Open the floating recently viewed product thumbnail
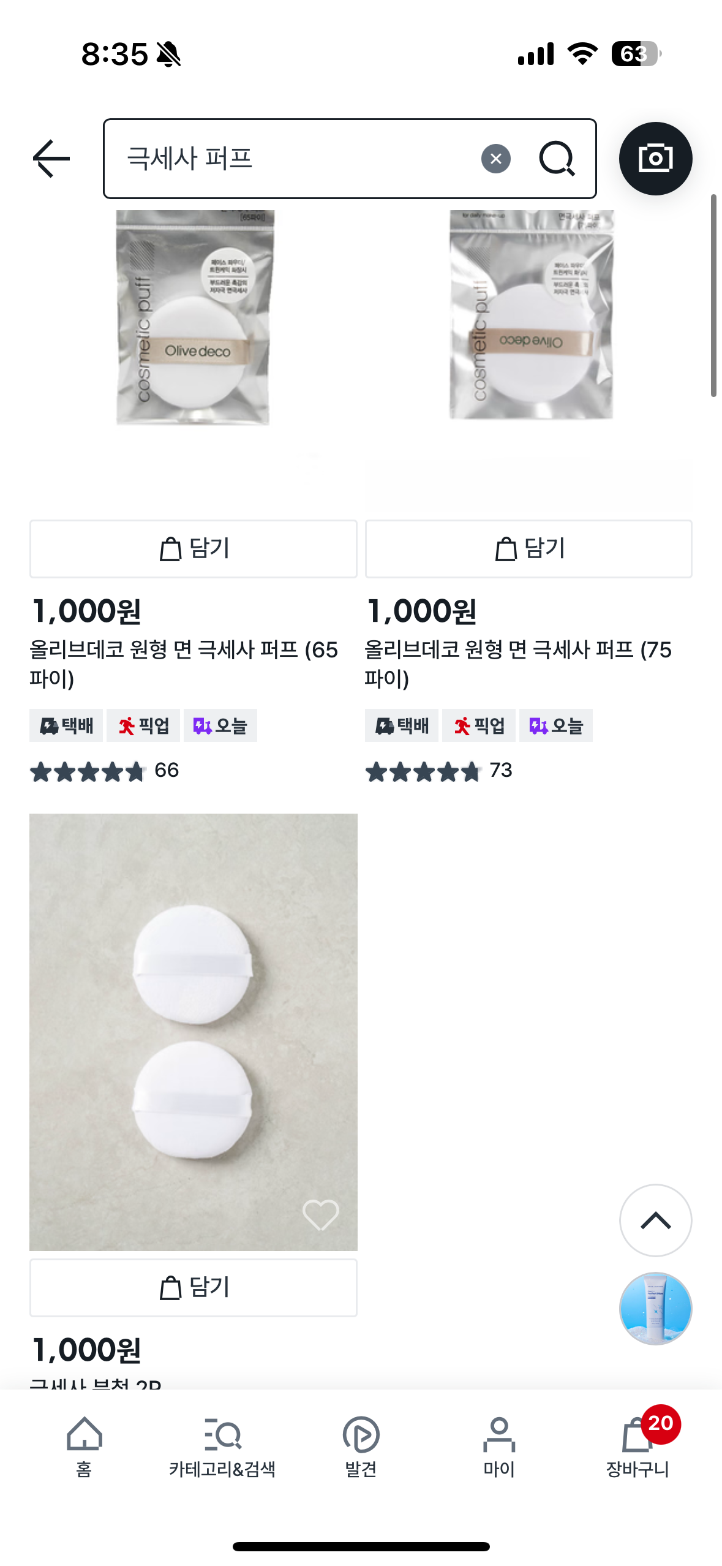Screen dimensions: 722x1566 tap(655, 1308)
